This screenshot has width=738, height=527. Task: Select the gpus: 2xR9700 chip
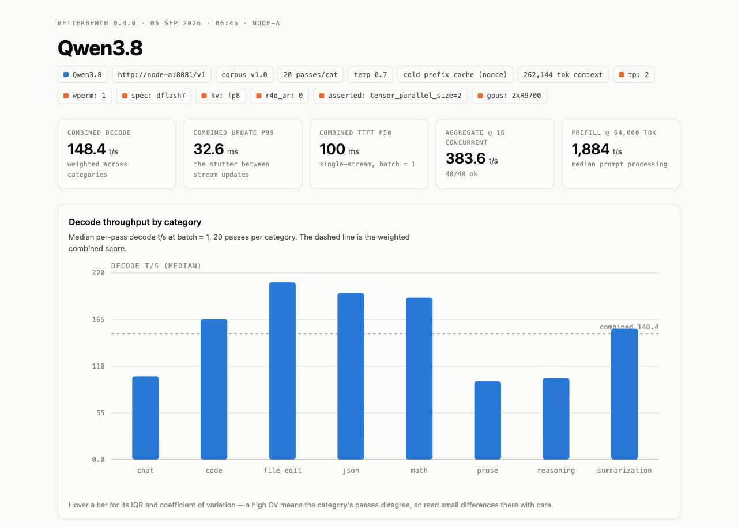tap(509, 96)
